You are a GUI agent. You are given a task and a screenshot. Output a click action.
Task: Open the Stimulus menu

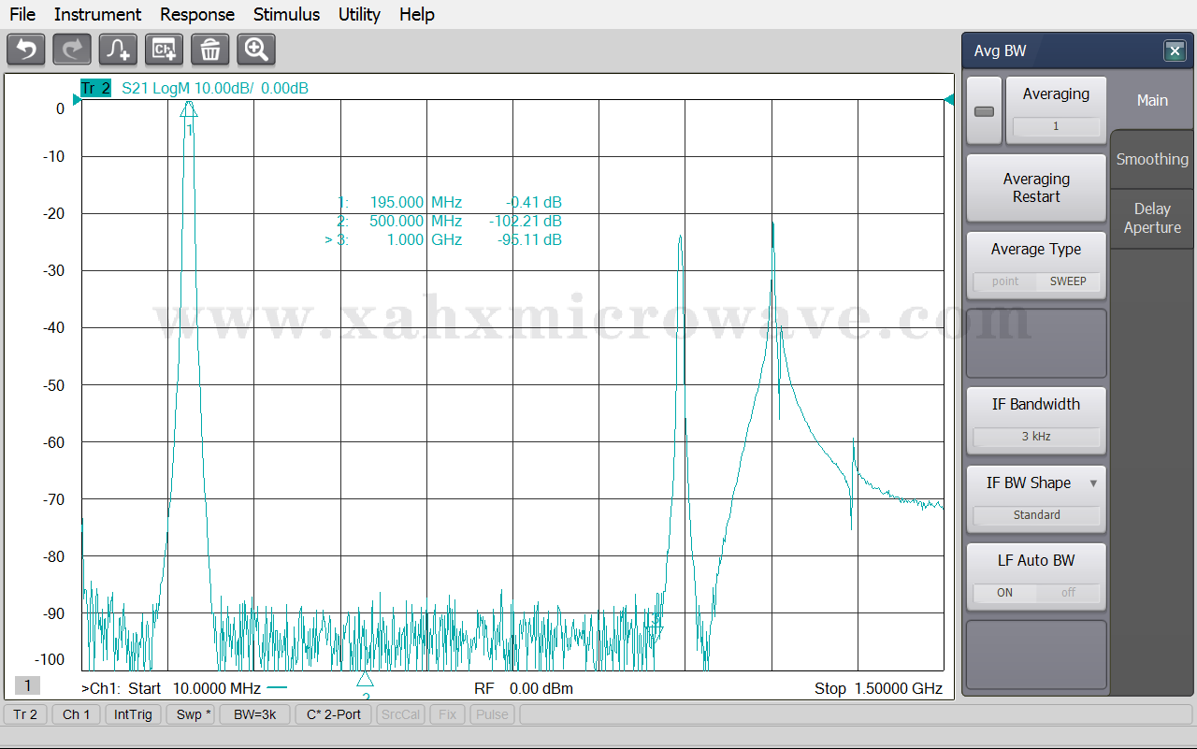[x=286, y=14]
